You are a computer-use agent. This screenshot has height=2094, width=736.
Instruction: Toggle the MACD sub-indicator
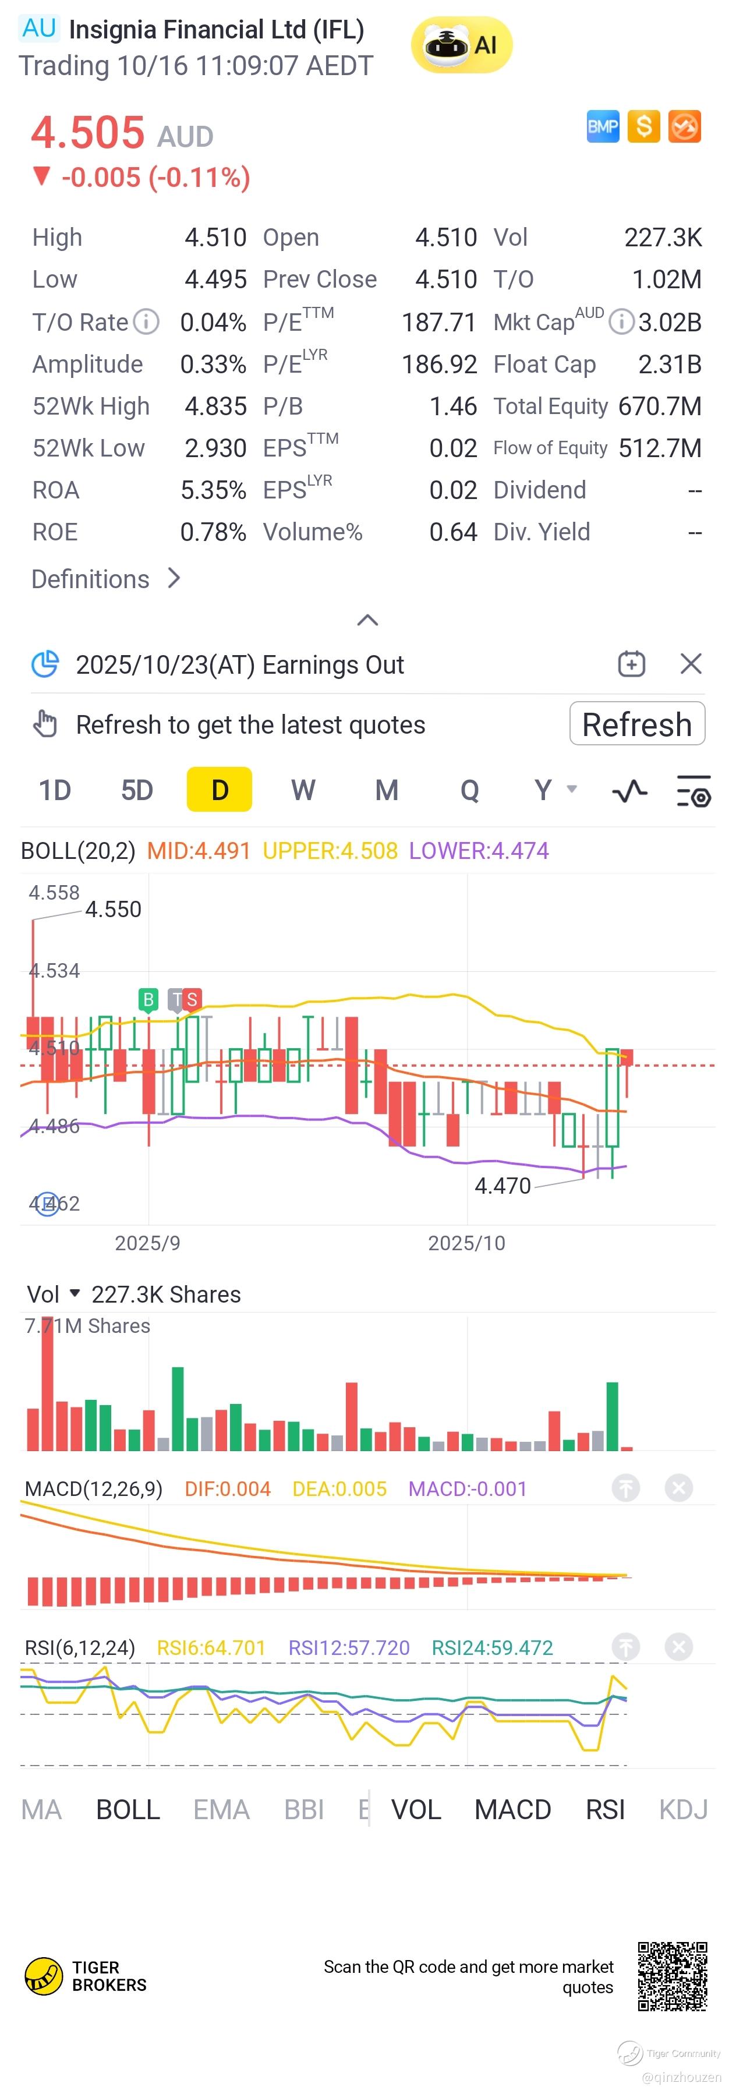(x=512, y=1809)
